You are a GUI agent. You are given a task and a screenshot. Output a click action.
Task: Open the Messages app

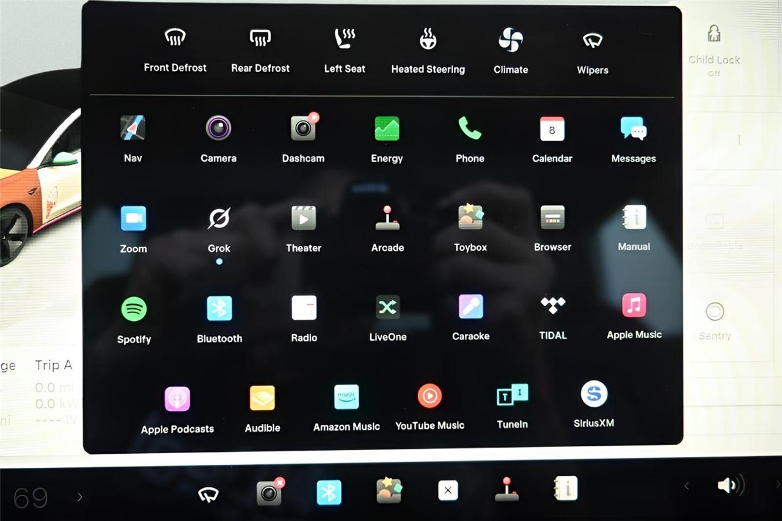[x=634, y=128]
